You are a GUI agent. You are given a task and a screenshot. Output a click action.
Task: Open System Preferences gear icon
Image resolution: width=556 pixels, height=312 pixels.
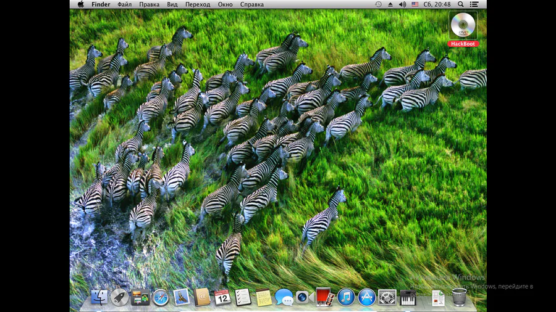click(387, 297)
